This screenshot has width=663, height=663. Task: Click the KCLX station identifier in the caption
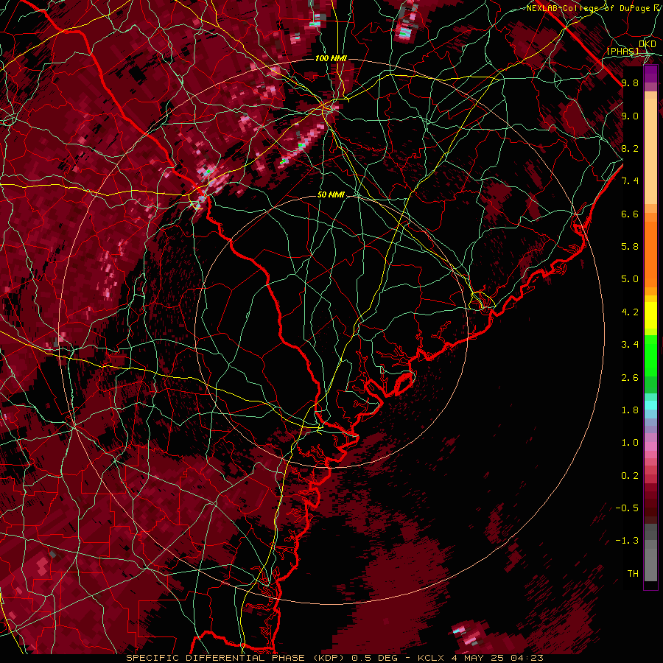point(432,658)
